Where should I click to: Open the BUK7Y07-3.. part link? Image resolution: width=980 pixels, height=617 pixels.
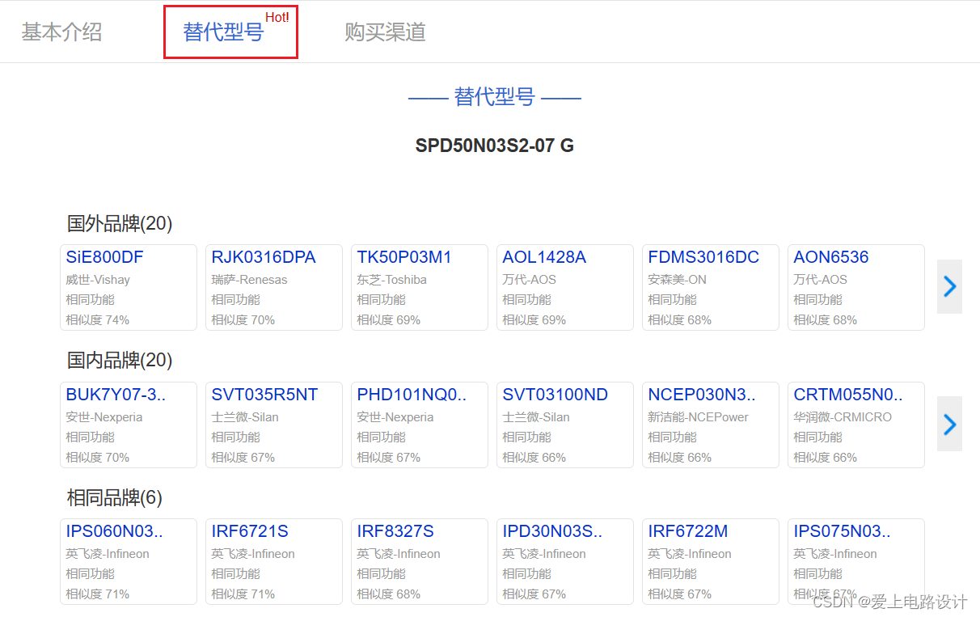click(x=116, y=395)
